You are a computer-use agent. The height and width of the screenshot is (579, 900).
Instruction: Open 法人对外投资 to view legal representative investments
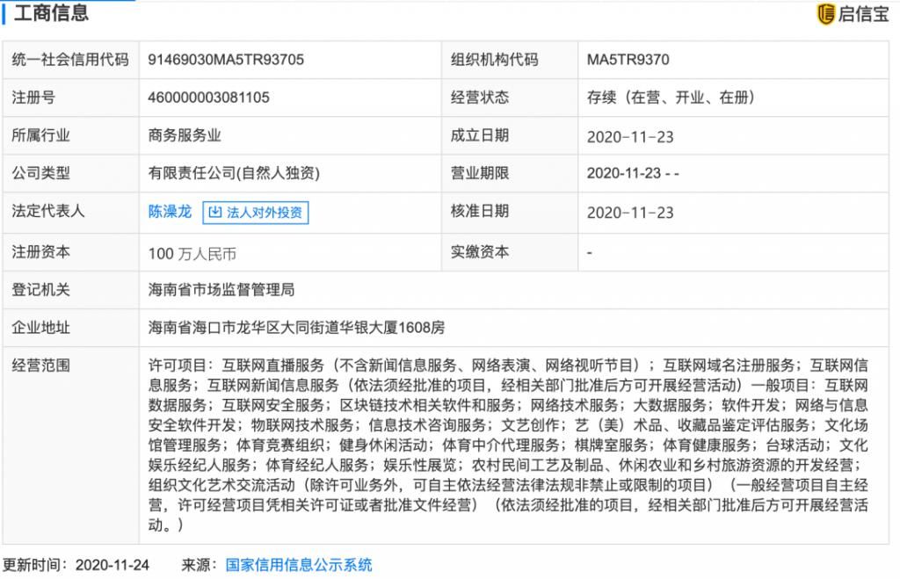(x=259, y=213)
